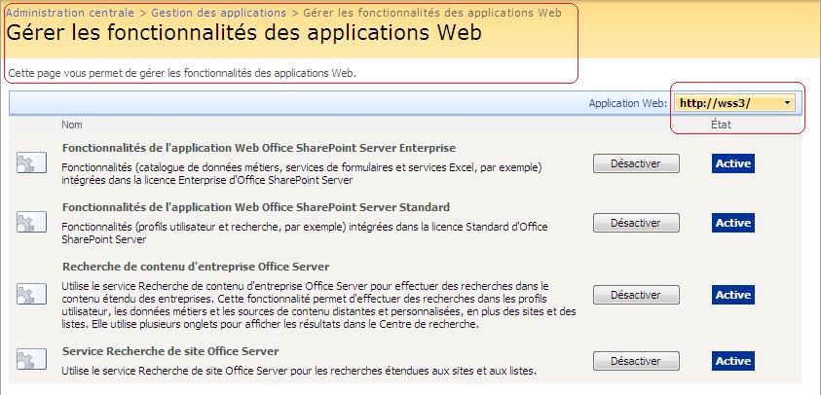Viewport: 821px width, 395px height.
Task: Select the http://wss3/ application field
Action: tap(728, 102)
